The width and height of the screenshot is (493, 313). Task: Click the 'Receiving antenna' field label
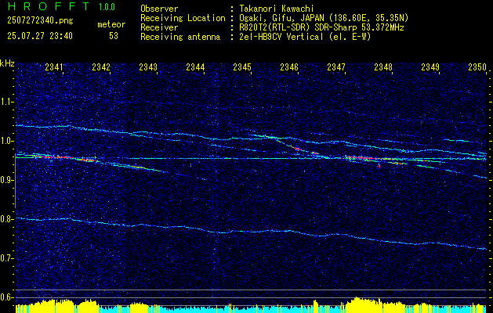180,37
